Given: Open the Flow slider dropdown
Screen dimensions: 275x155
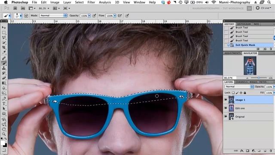Looking at the screenshot, I should (x=115, y=16).
